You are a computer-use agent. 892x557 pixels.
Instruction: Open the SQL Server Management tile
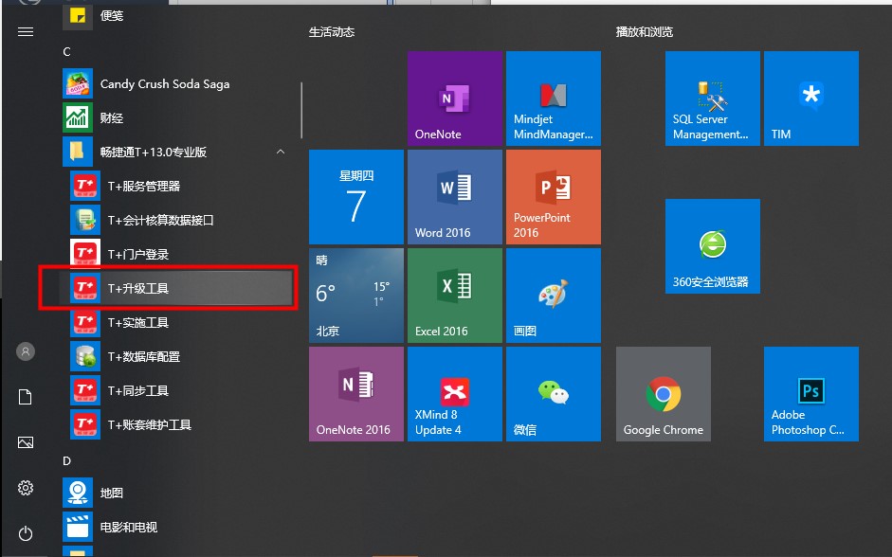tap(712, 99)
